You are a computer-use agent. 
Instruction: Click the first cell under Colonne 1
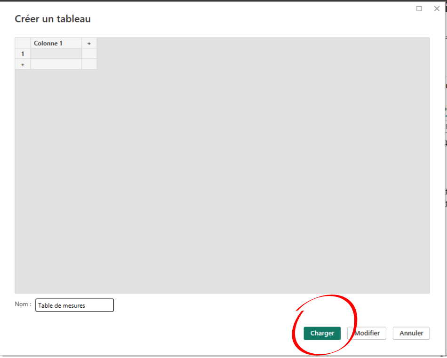click(56, 54)
